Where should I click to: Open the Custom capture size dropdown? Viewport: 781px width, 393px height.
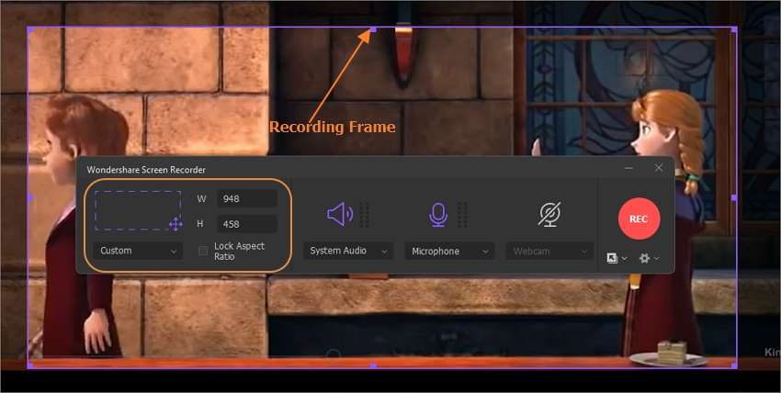click(138, 251)
